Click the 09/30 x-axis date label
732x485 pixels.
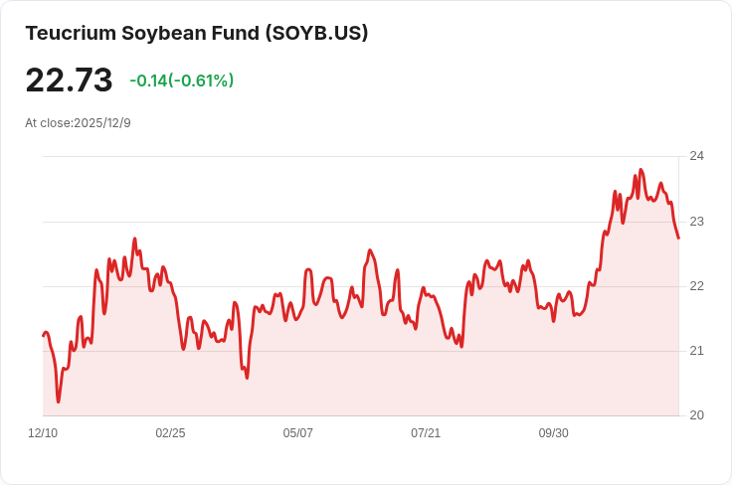[x=553, y=433]
